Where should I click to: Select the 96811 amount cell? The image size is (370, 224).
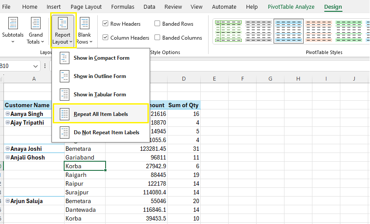pos(137,157)
